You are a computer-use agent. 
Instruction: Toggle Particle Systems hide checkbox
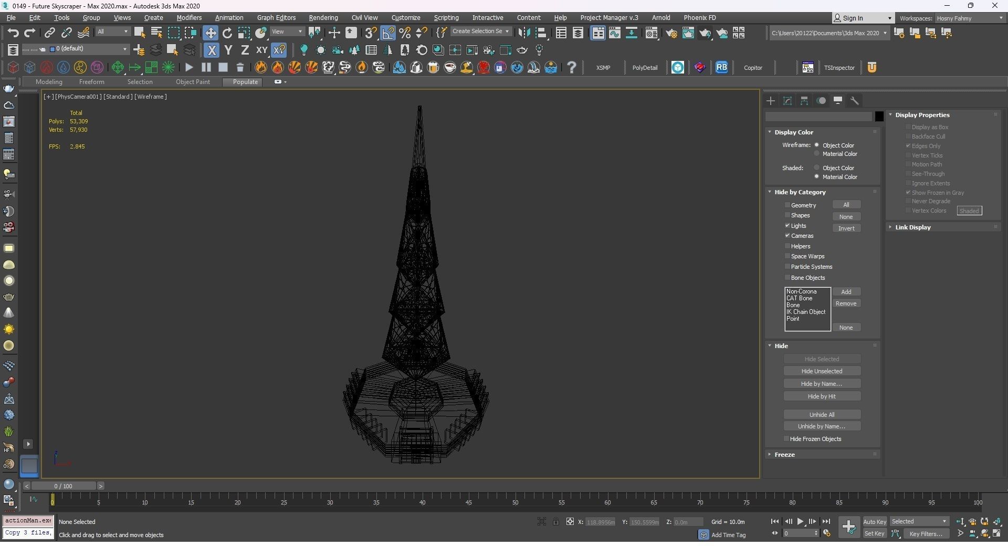[x=787, y=266]
